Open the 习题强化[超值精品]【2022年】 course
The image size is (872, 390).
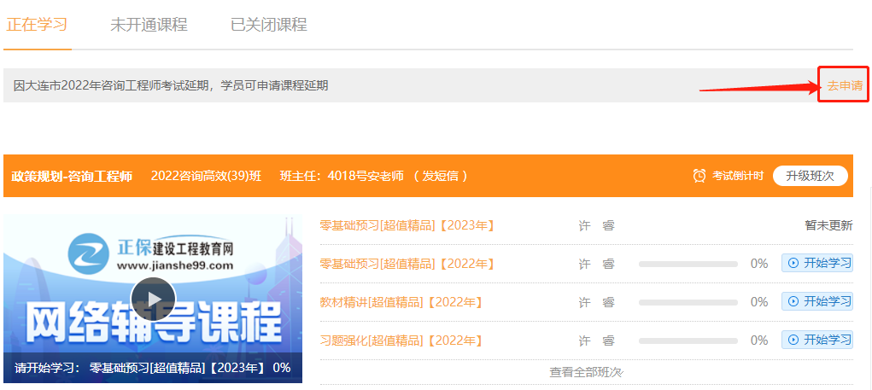click(401, 341)
